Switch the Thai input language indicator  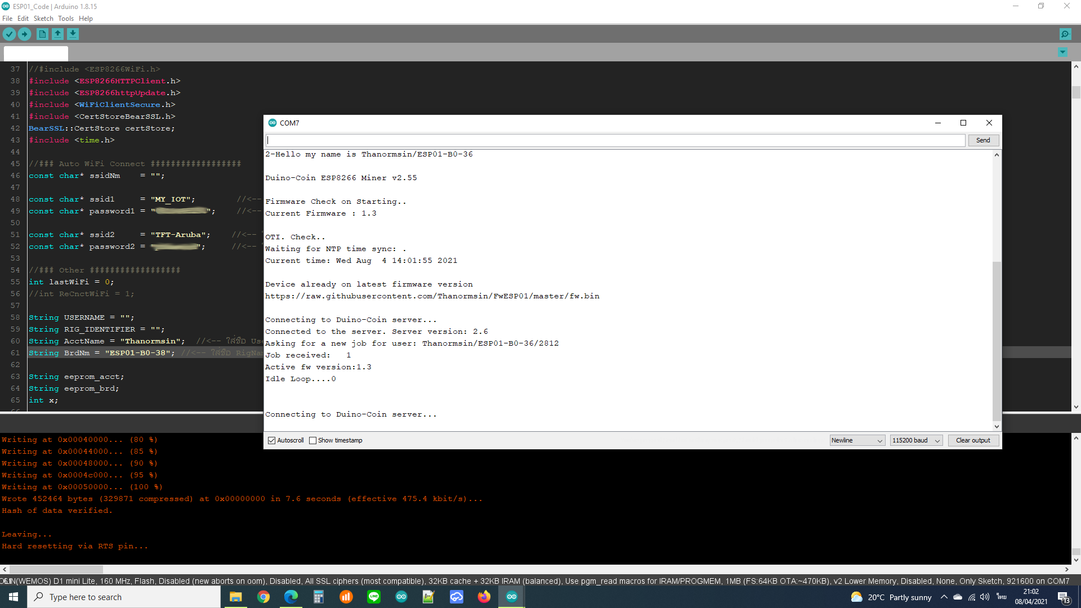coord(1002,597)
